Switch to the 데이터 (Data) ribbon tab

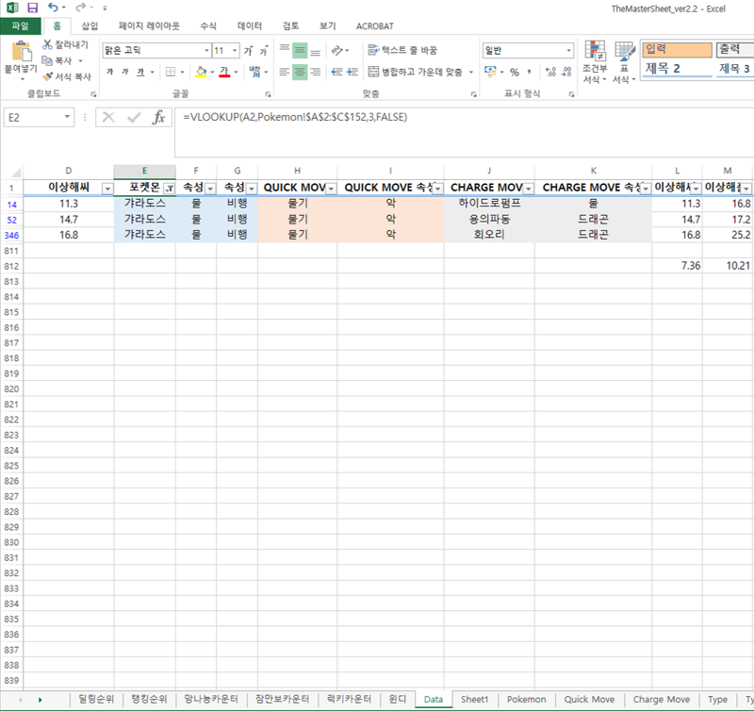[x=250, y=26]
